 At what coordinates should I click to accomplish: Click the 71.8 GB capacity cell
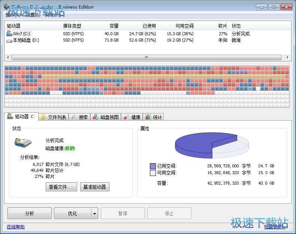coord(111,40)
